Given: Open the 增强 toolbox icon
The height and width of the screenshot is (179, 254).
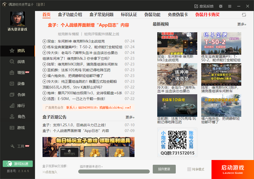Looking at the screenshot, I should tap(12, 73).
